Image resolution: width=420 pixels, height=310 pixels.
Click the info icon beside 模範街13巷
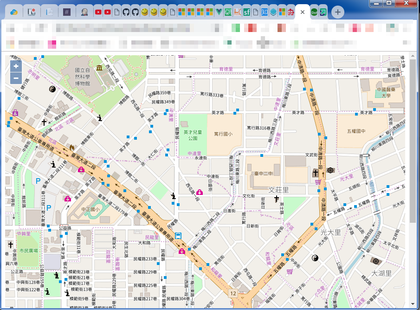click(x=67, y=292)
